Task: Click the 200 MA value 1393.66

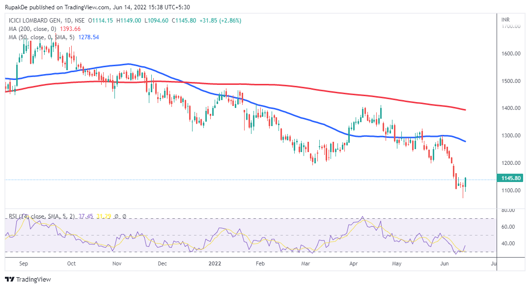Action: click(x=70, y=29)
